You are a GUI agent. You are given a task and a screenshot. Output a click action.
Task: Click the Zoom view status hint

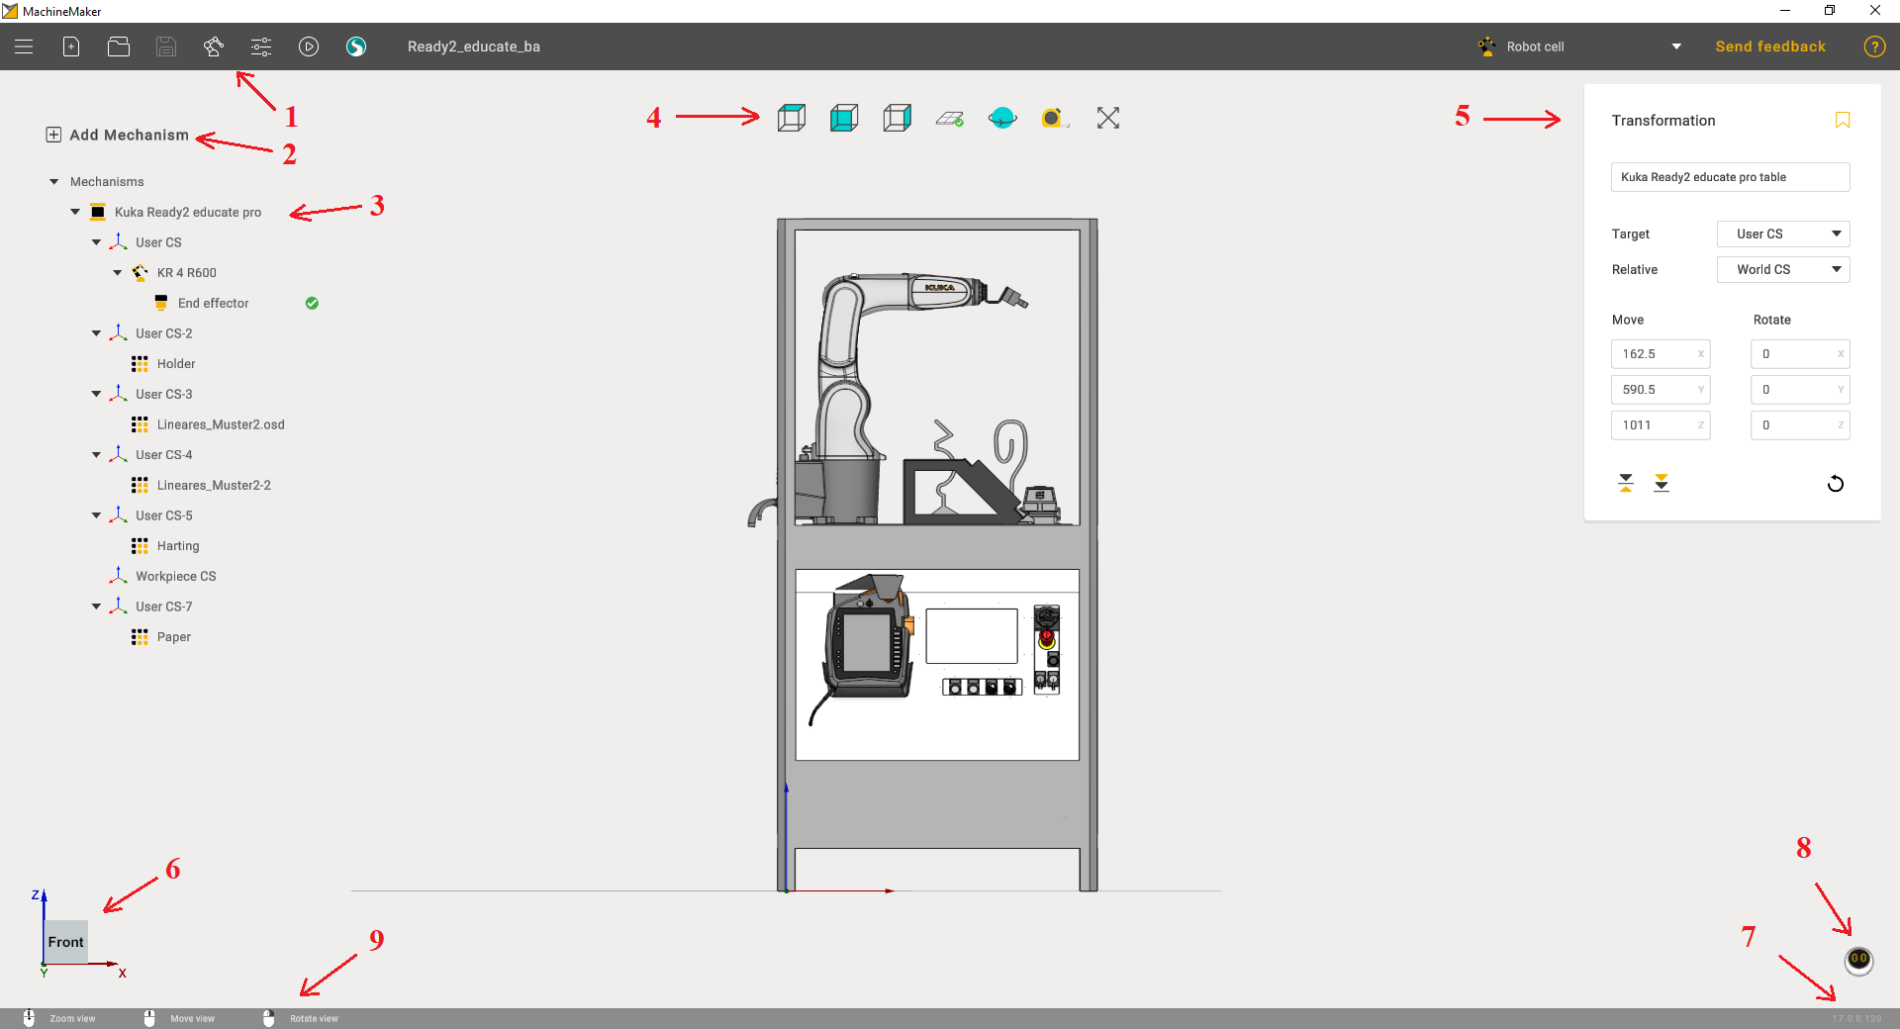pyautogui.click(x=72, y=1018)
